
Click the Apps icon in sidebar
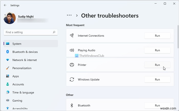[7, 76]
